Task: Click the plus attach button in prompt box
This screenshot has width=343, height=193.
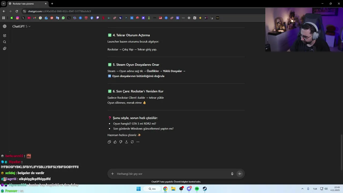Action: (113, 174)
